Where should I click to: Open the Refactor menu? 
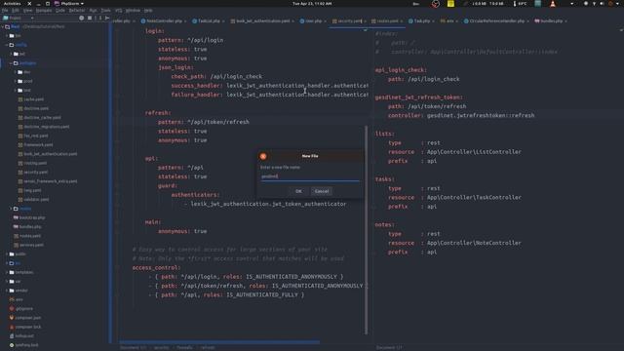[x=77, y=11]
